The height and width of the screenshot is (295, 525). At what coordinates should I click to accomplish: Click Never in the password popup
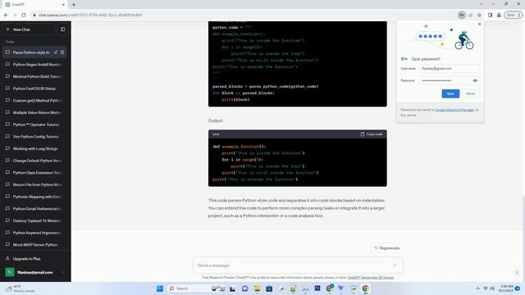(x=470, y=93)
